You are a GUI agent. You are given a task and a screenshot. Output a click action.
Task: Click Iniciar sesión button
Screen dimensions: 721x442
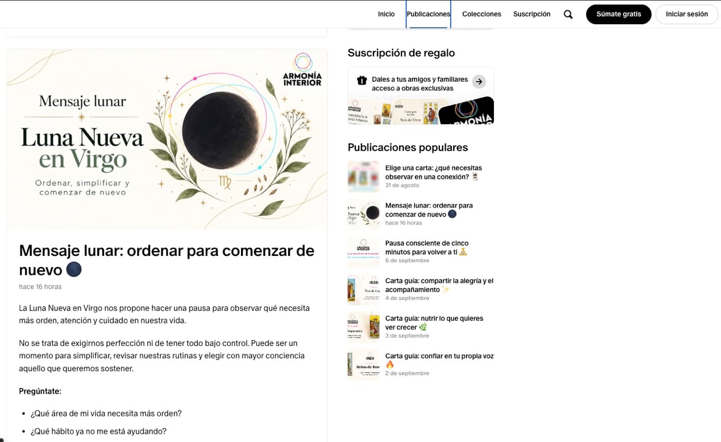click(686, 14)
